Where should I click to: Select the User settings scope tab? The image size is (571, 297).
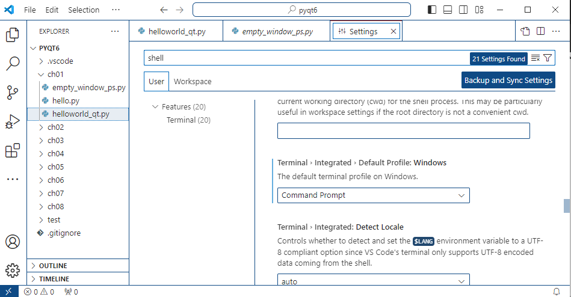click(x=156, y=82)
